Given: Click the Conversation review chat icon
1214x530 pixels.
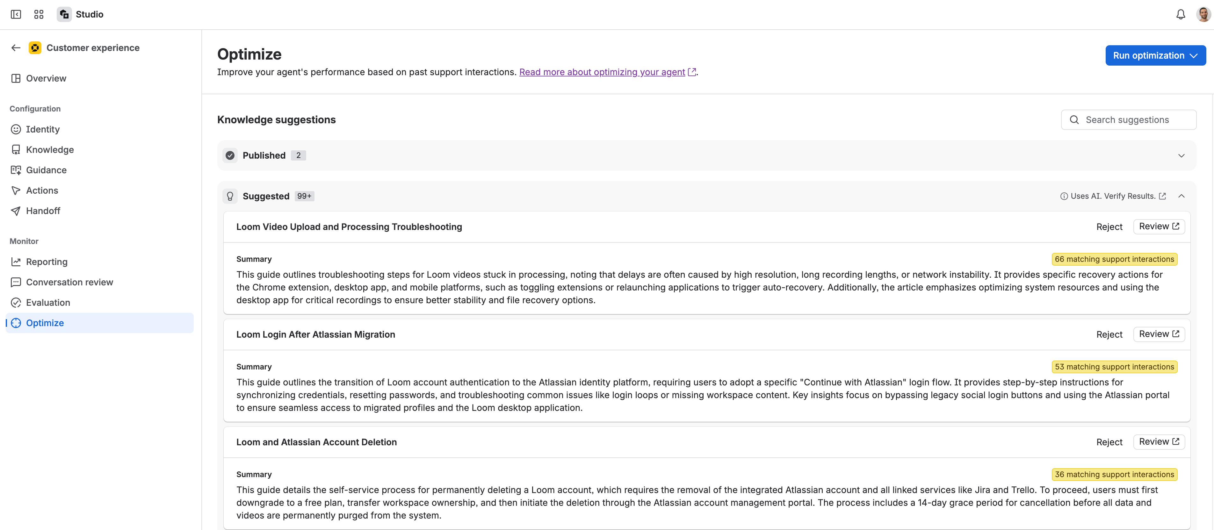Looking at the screenshot, I should coord(16,282).
